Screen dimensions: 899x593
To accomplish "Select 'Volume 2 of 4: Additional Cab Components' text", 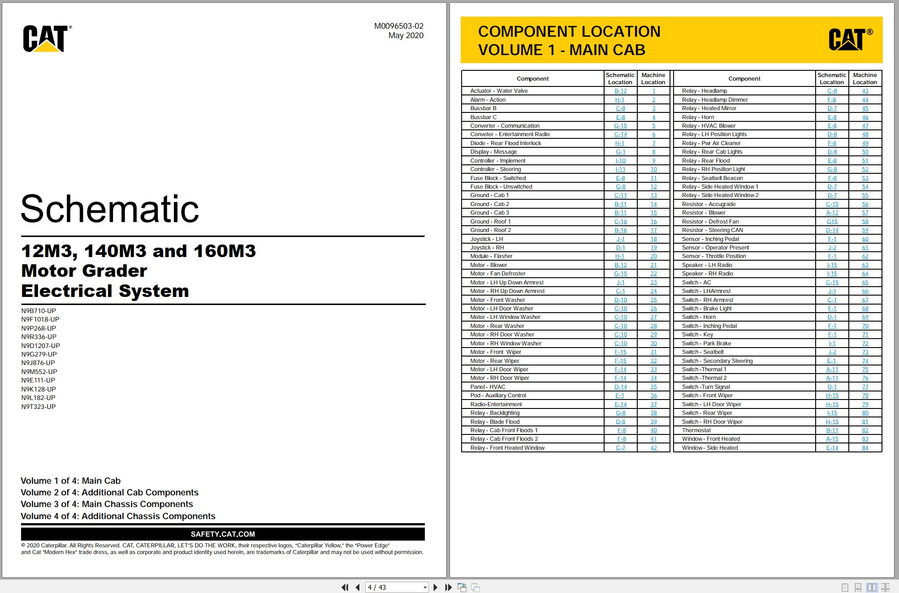I will coord(109,492).
